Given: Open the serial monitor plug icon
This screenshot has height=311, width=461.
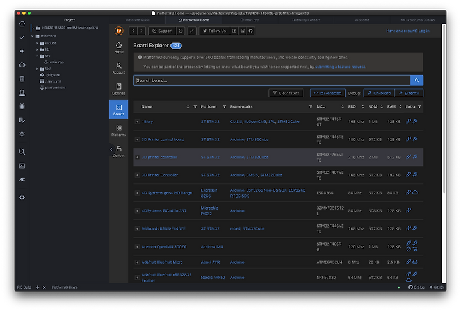Looking at the screenshot, I should 22,180.
